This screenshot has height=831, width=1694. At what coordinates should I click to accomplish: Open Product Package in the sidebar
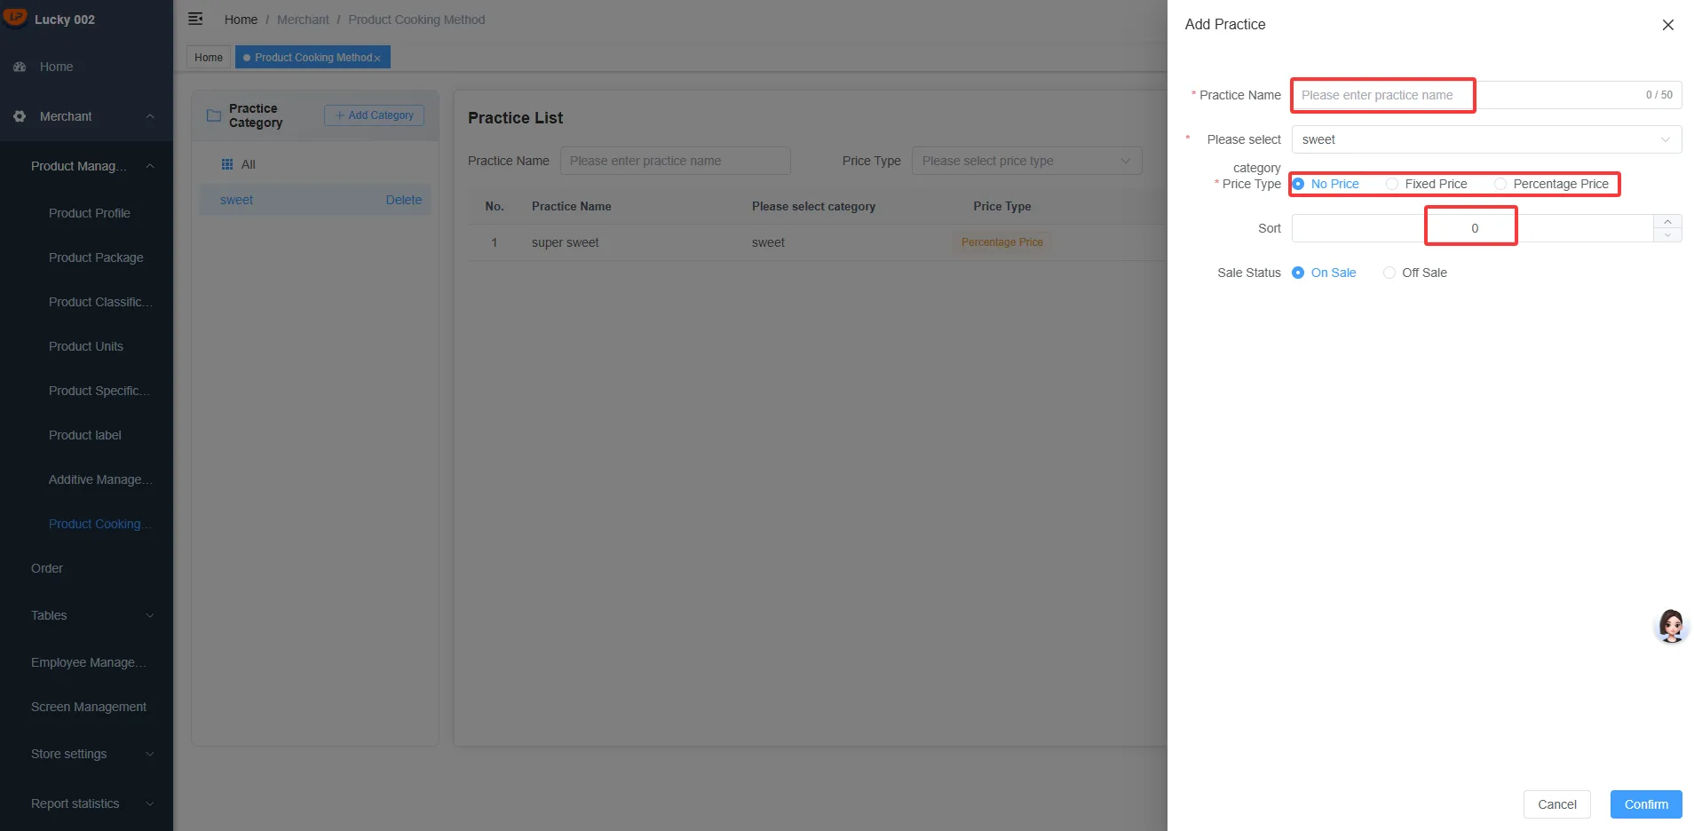(x=96, y=257)
